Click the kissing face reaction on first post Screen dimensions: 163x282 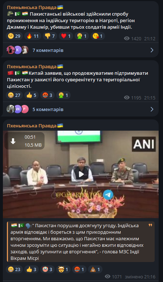98,36
